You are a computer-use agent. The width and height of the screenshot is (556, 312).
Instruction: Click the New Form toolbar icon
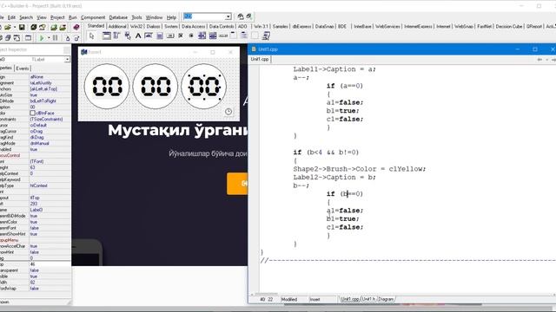(x=28, y=38)
